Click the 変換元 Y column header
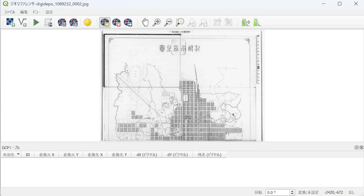This screenshot has height=196, width=364. pyautogui.click(x=71, y=155)
